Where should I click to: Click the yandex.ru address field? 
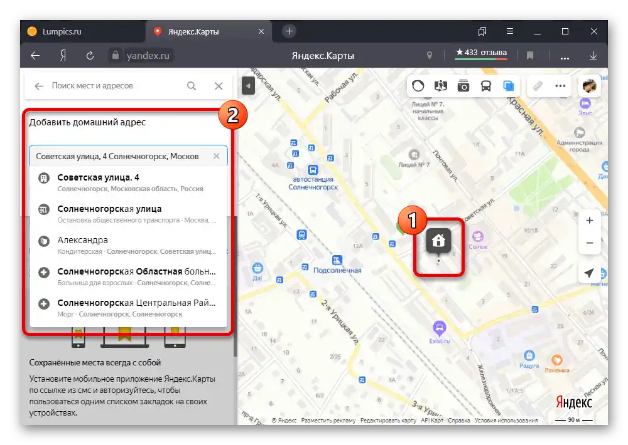tap(148, 56)
